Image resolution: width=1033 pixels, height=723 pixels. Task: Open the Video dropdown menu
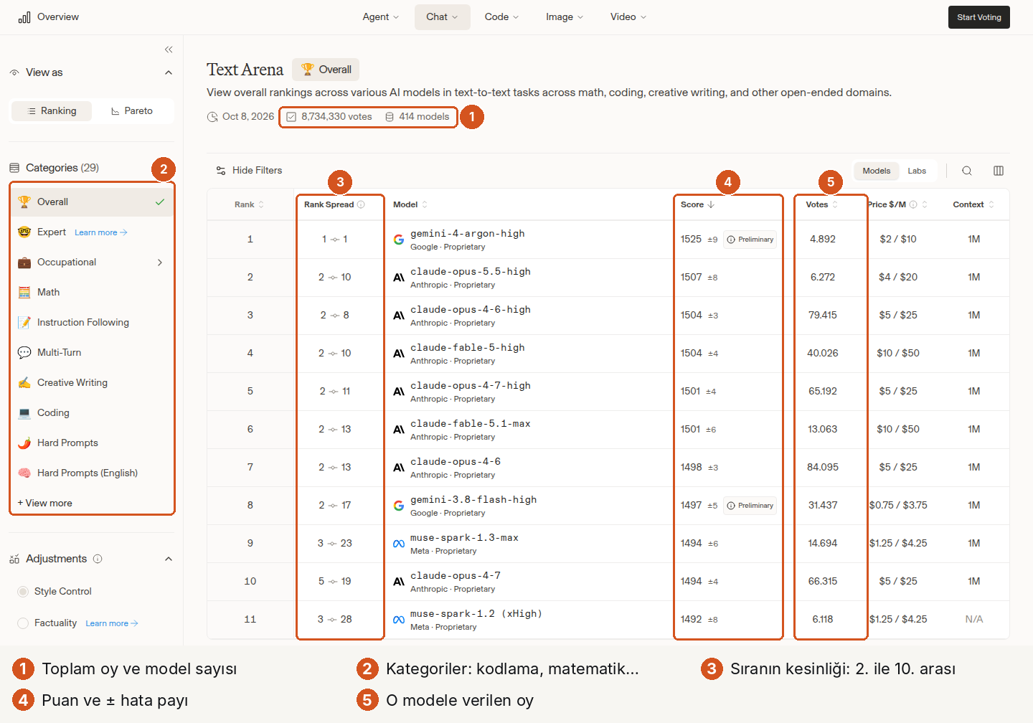(628, 17)
